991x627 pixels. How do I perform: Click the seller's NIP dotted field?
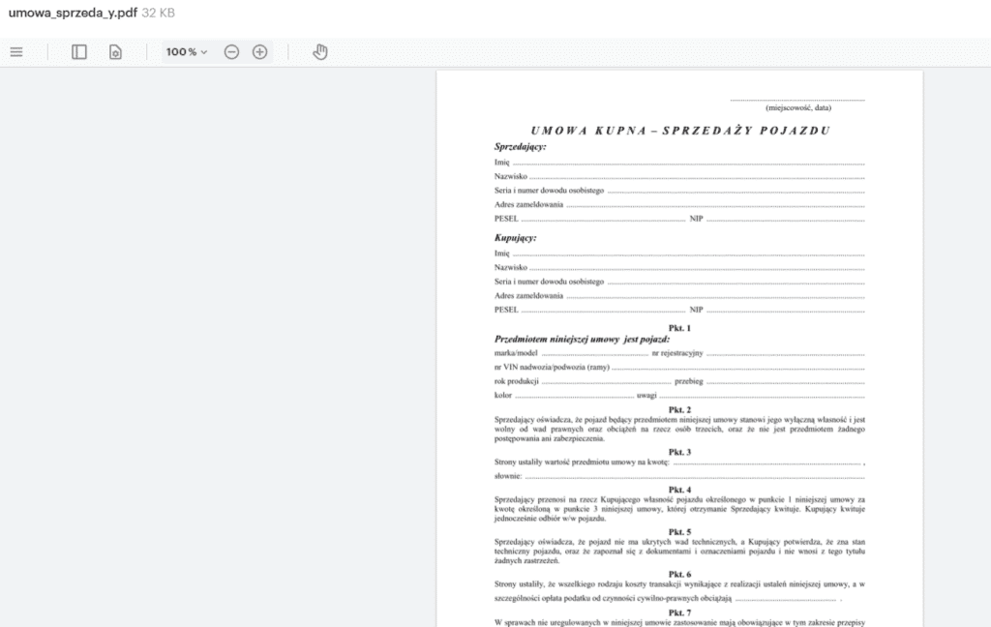pos(785,219)
